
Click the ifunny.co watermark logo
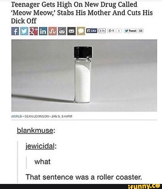click(144, 186)
